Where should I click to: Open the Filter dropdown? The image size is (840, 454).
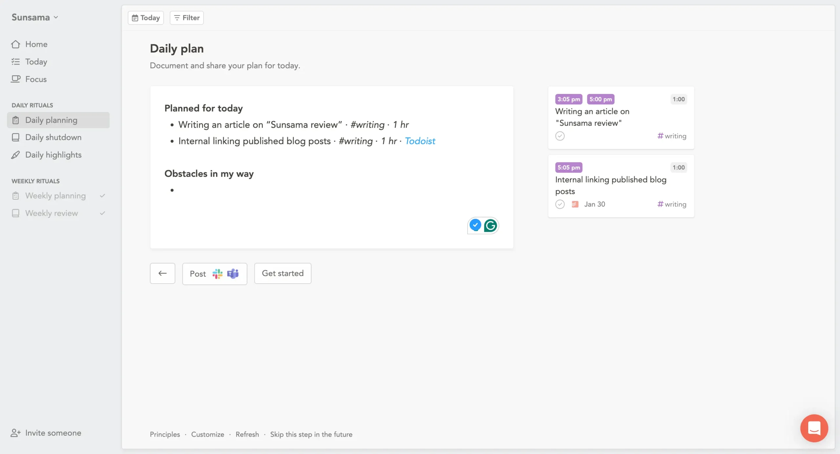coord(186,18)
